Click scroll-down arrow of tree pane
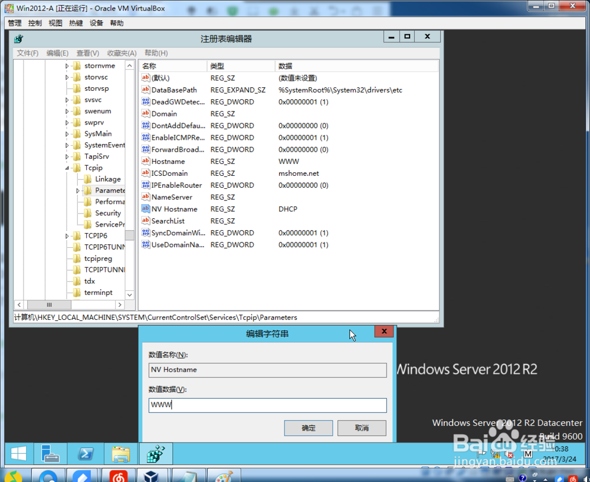This screenshot has height=482, width=590. point(130,294)
